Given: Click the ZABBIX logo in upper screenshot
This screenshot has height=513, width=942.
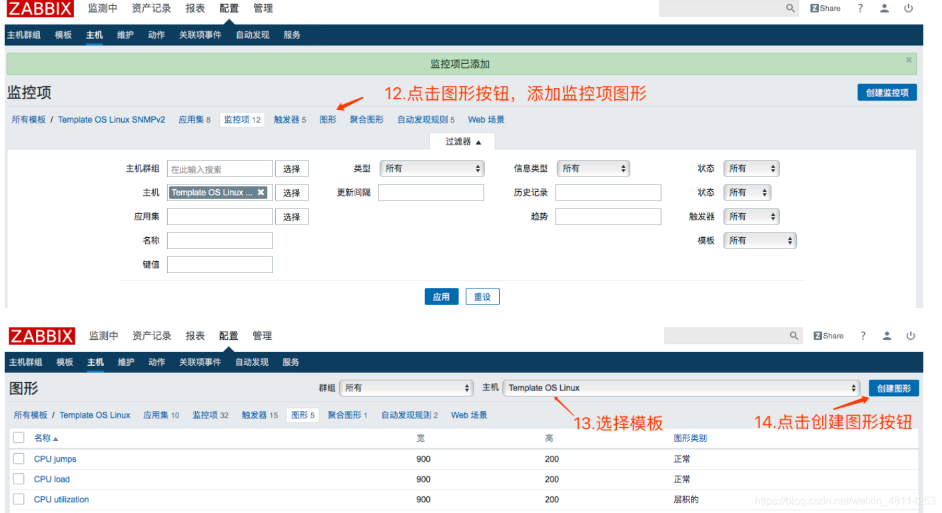Looking at the screenshot, I should (x=41, y=9).
